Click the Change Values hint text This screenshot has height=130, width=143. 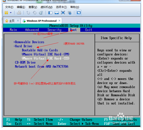(x=81, y=120)
